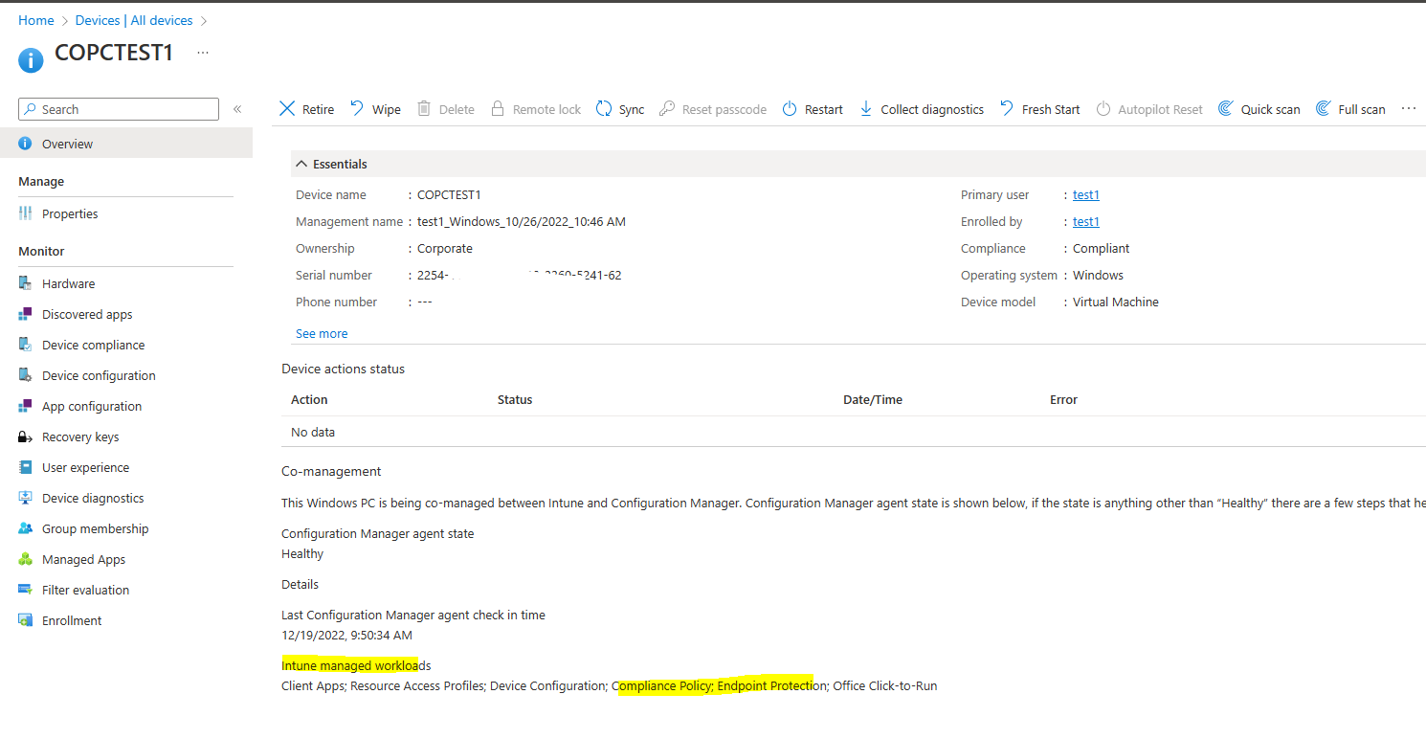Click the Virtual Machine device model value
The image size is (1426, 739).
tap(1116, 302)
